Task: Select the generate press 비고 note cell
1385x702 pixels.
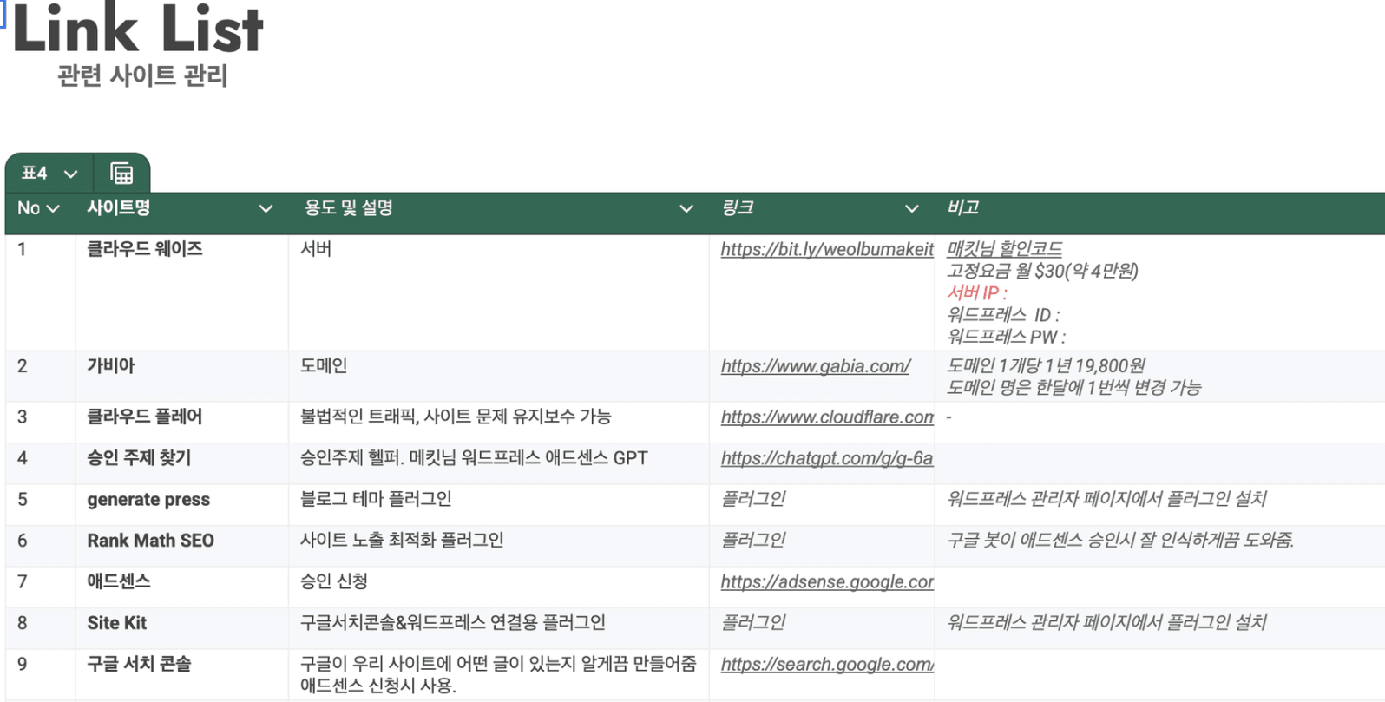Action: coord(1160,504)
